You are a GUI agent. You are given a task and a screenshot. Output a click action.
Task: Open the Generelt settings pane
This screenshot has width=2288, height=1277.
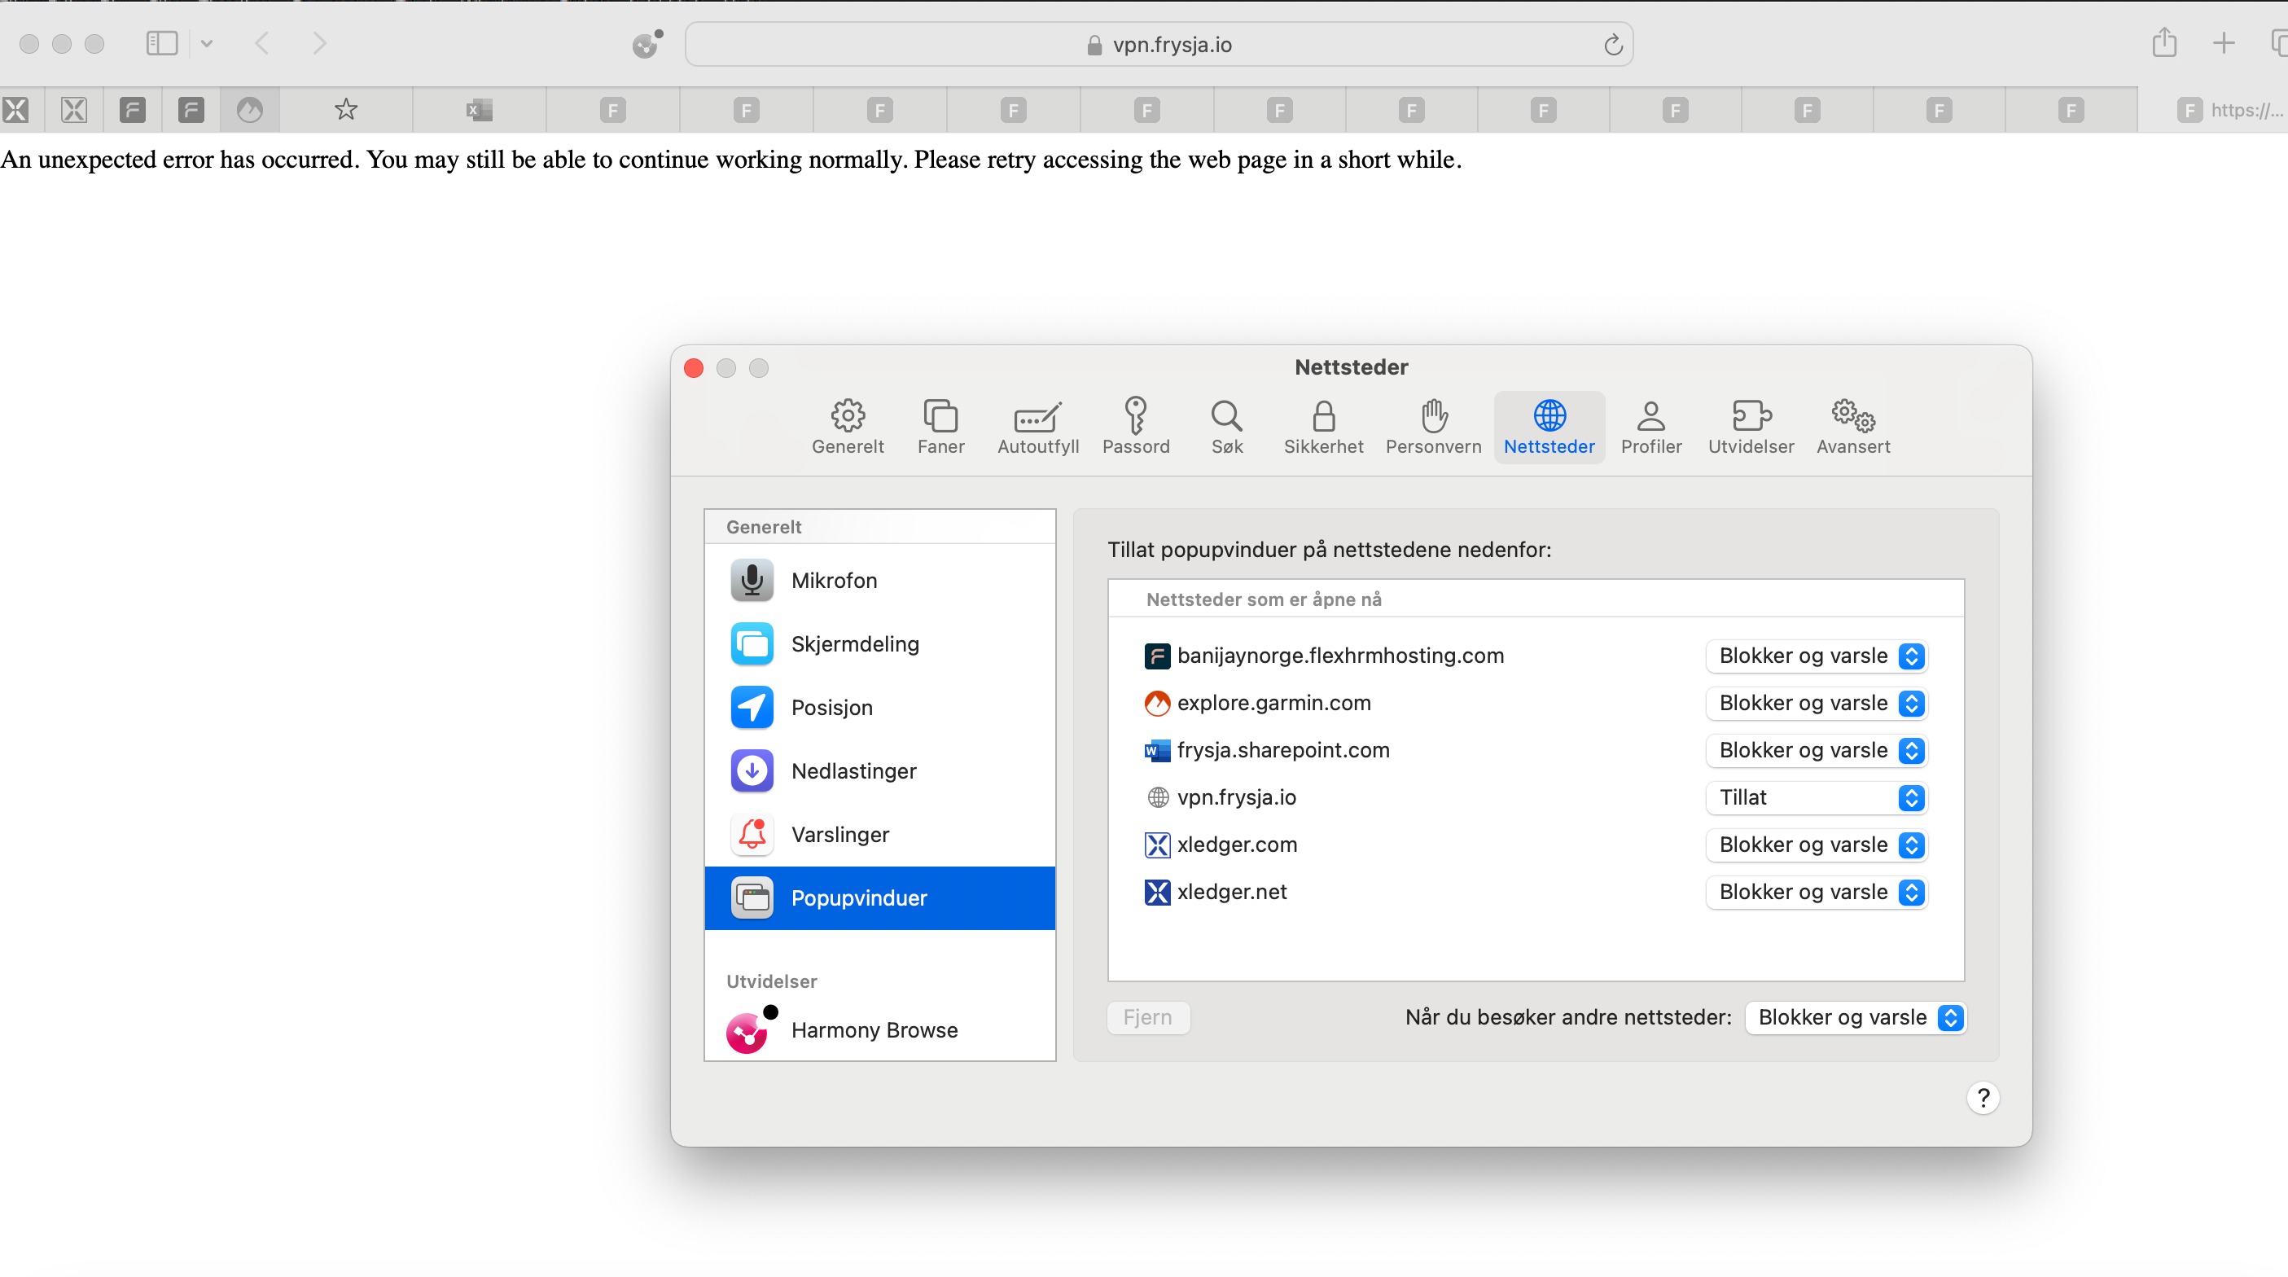click(848, 427)
